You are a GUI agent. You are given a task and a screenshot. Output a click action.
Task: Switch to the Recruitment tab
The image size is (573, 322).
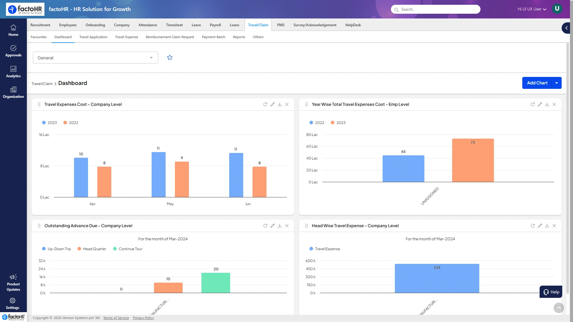[x=40, y=25]
